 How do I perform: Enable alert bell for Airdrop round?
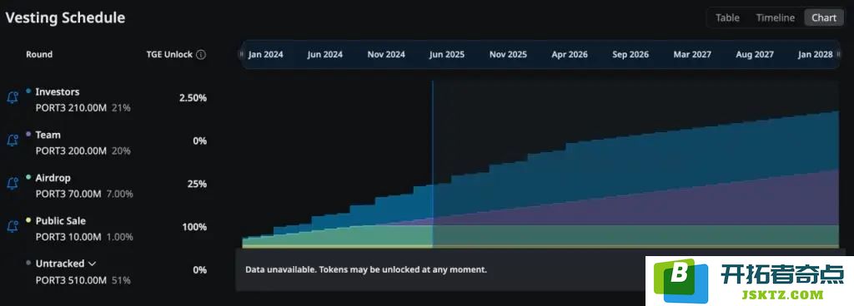[x=12, y=184]
